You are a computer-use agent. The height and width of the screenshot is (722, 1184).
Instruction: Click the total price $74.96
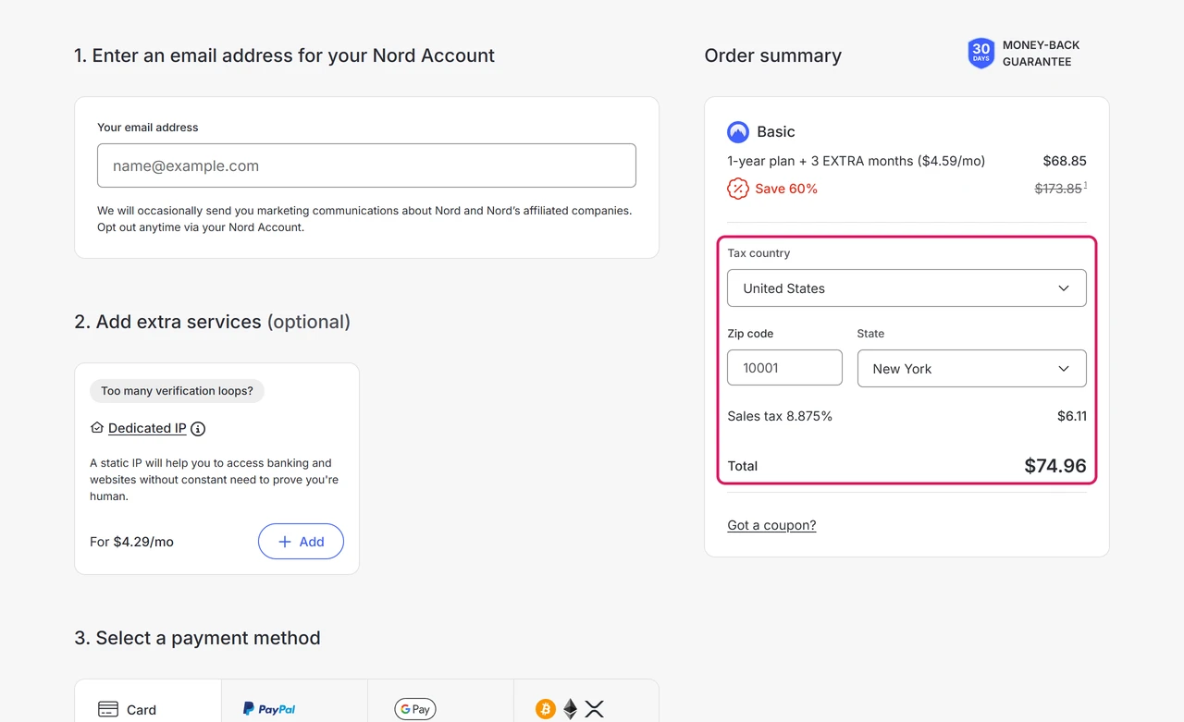(1055, 466)
